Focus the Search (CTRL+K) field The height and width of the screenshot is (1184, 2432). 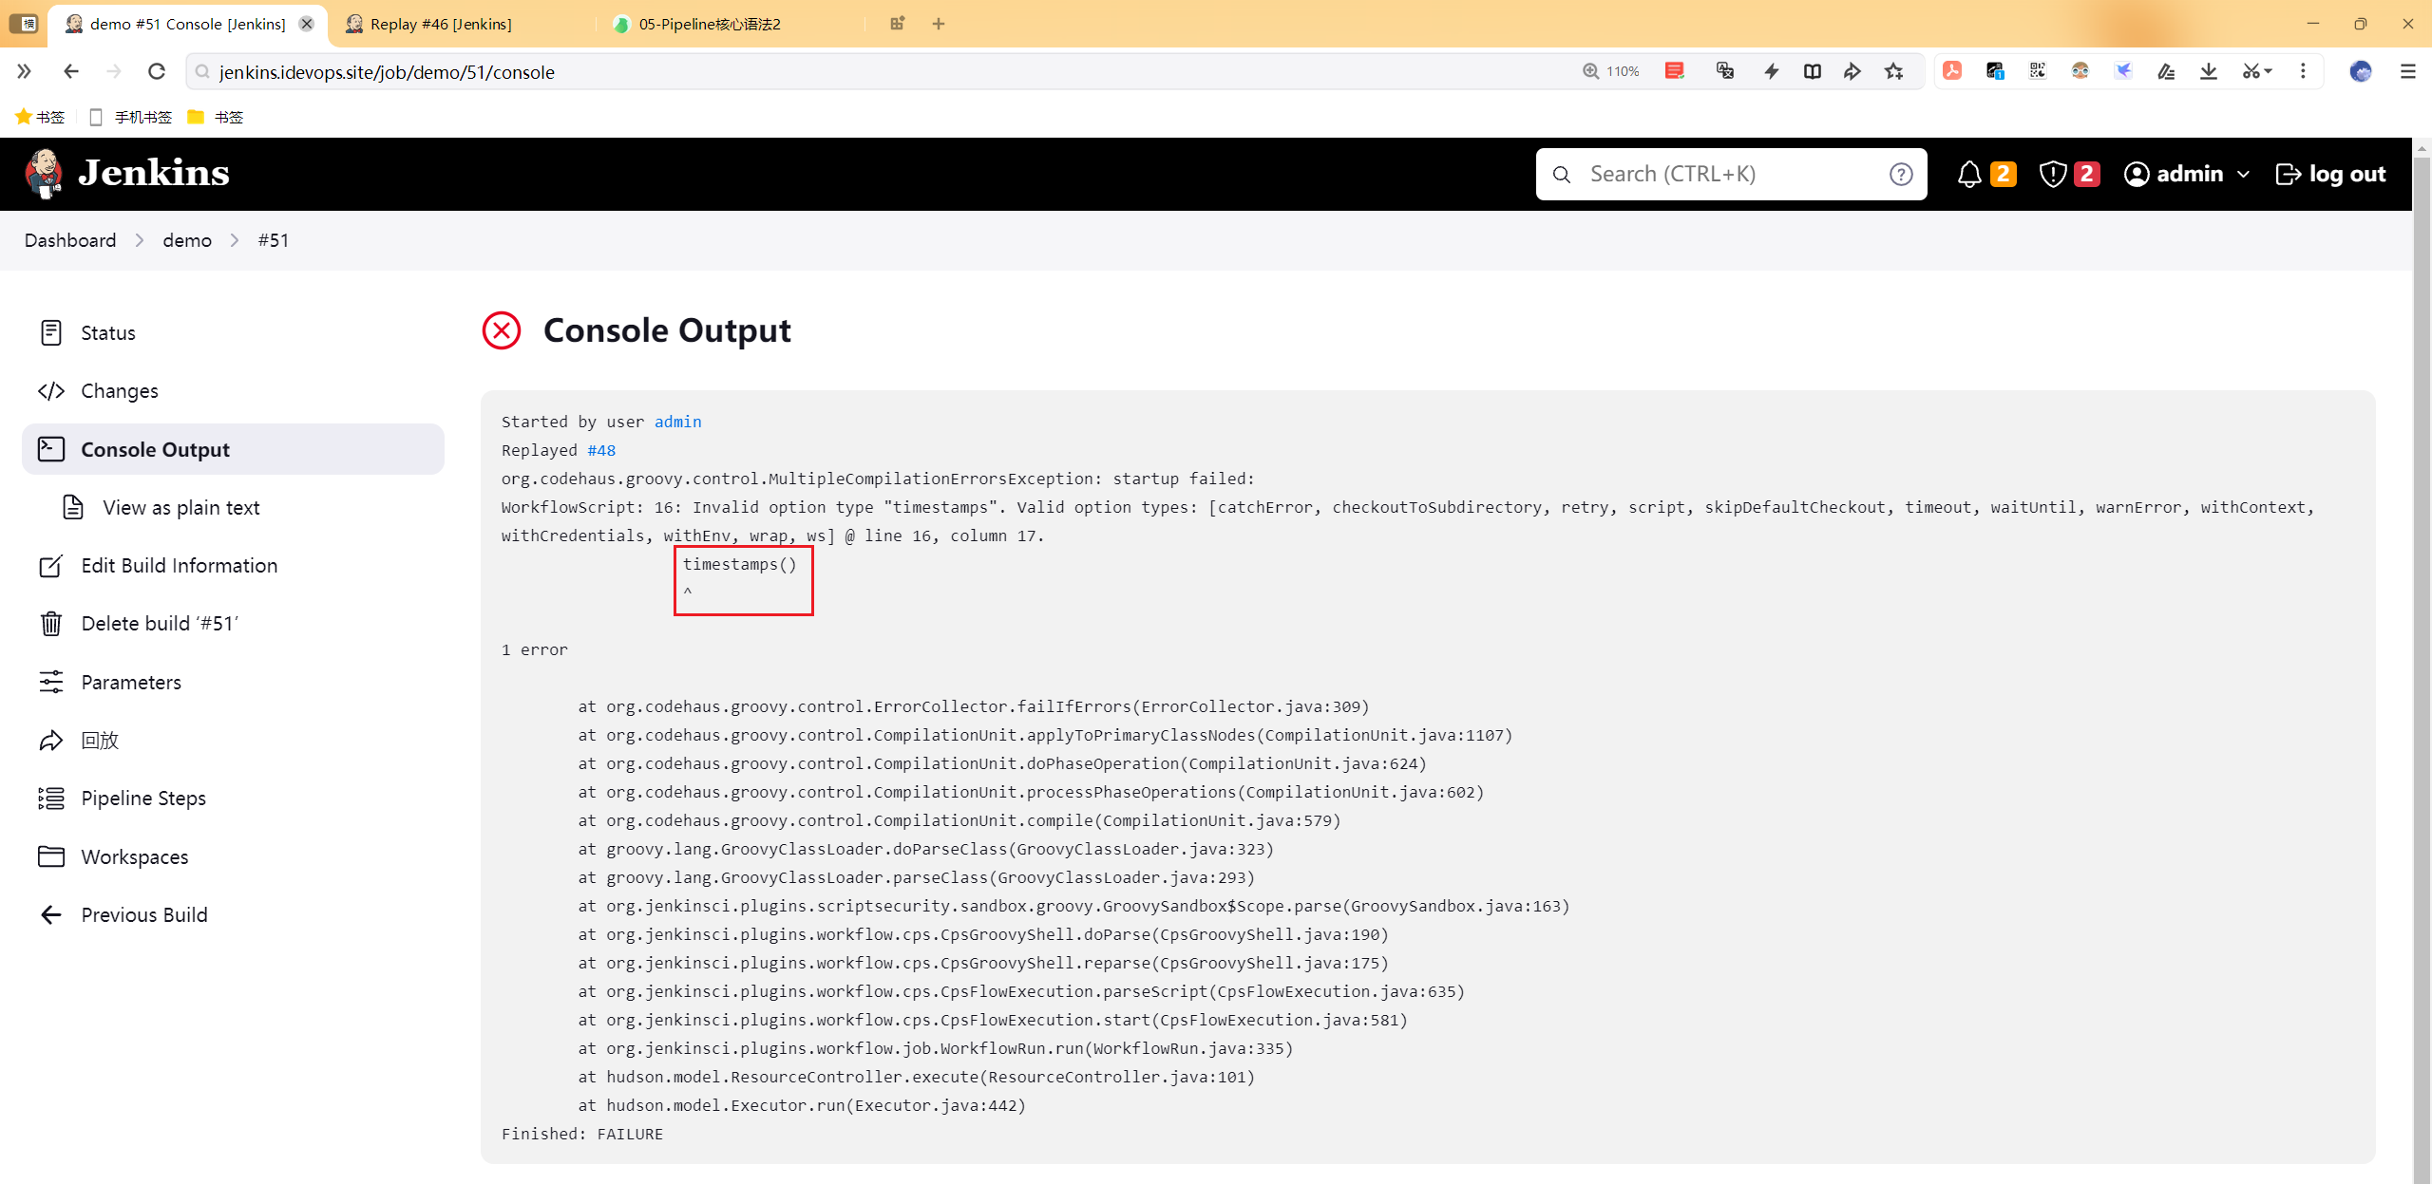(x=1731, y=174)
